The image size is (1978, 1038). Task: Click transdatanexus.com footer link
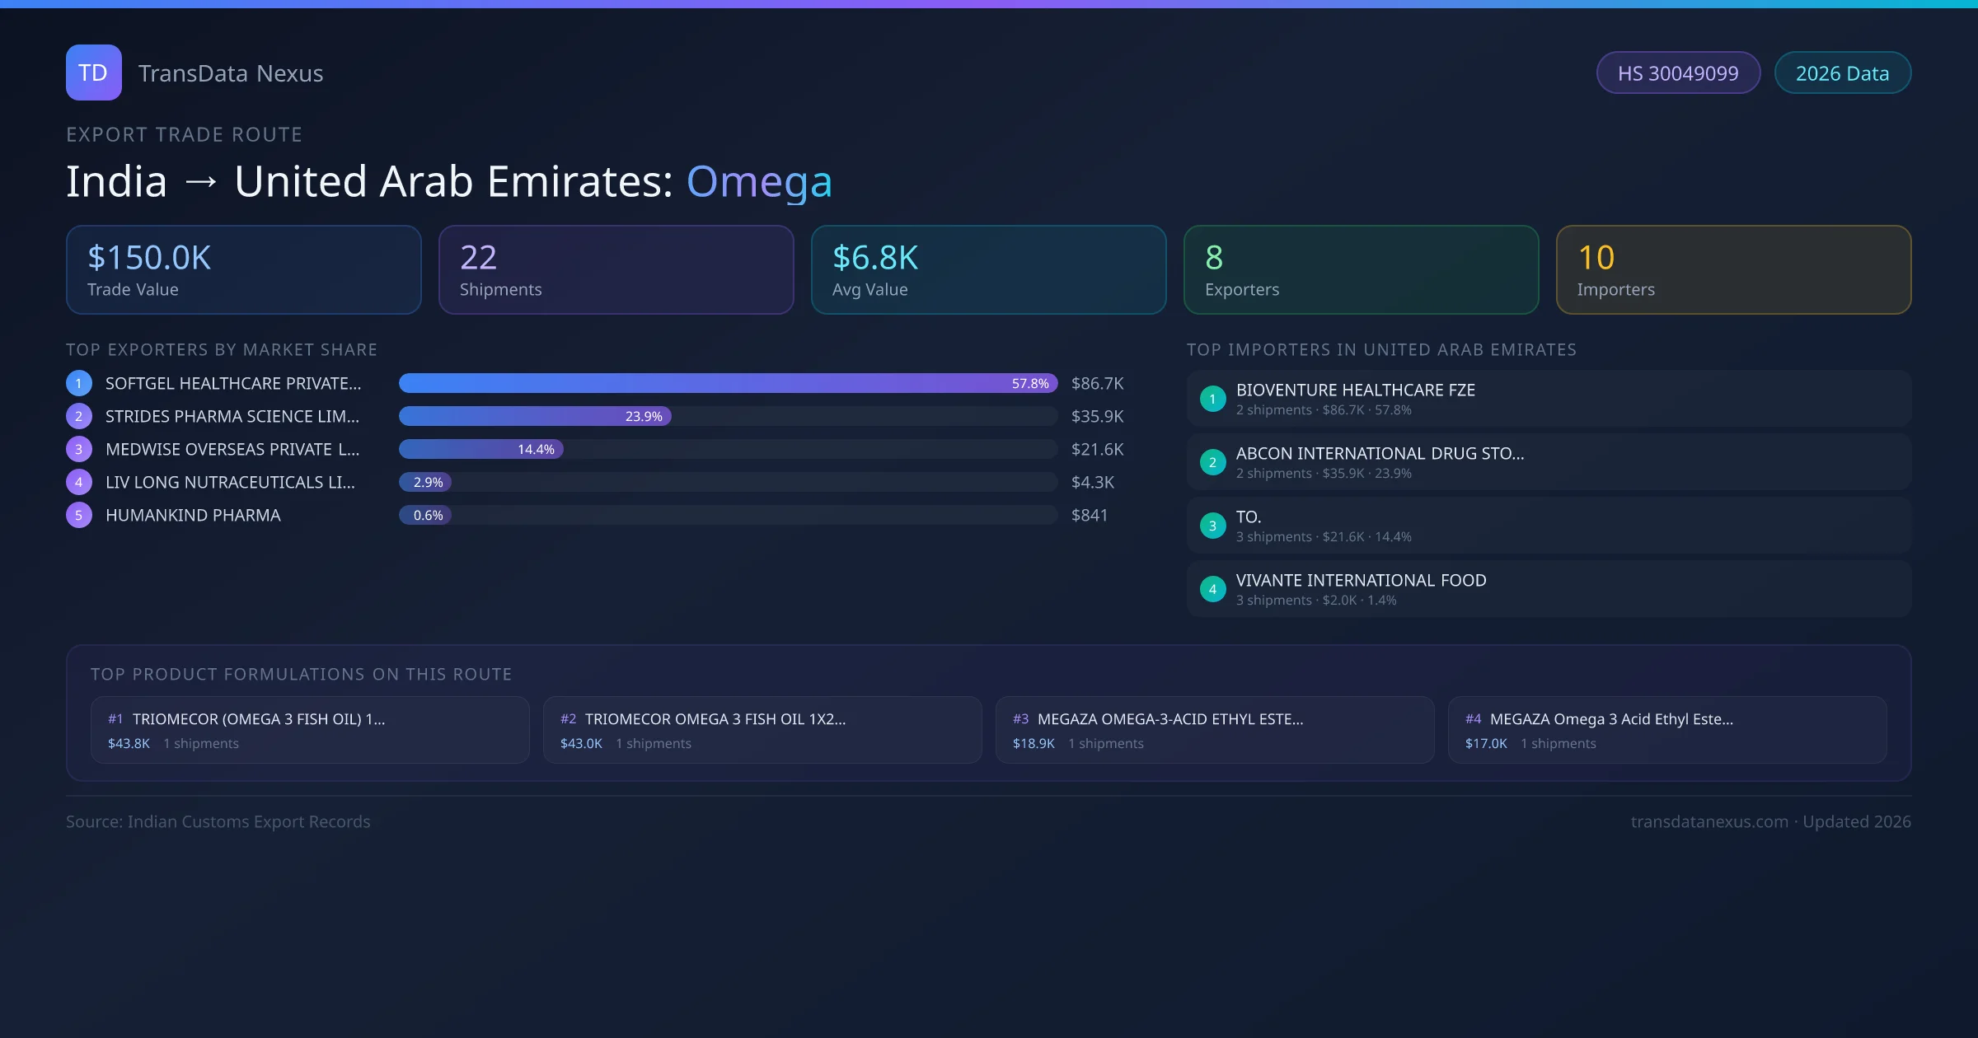click(1709, 821)
